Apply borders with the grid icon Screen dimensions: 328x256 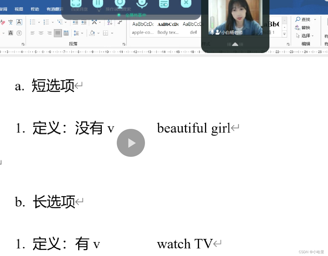(x=106, y=33)
